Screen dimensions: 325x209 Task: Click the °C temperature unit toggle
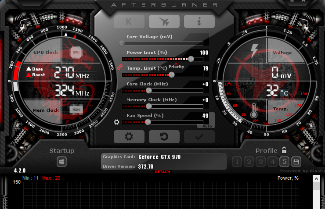(285, 93)
